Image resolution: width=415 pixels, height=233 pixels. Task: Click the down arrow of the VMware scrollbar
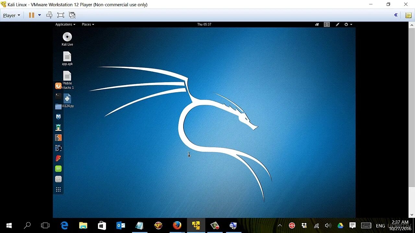pos(412,215)
